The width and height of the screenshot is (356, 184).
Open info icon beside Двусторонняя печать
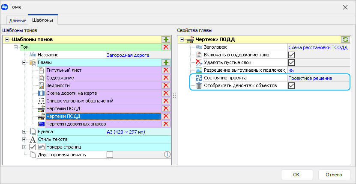pos(168,155)
